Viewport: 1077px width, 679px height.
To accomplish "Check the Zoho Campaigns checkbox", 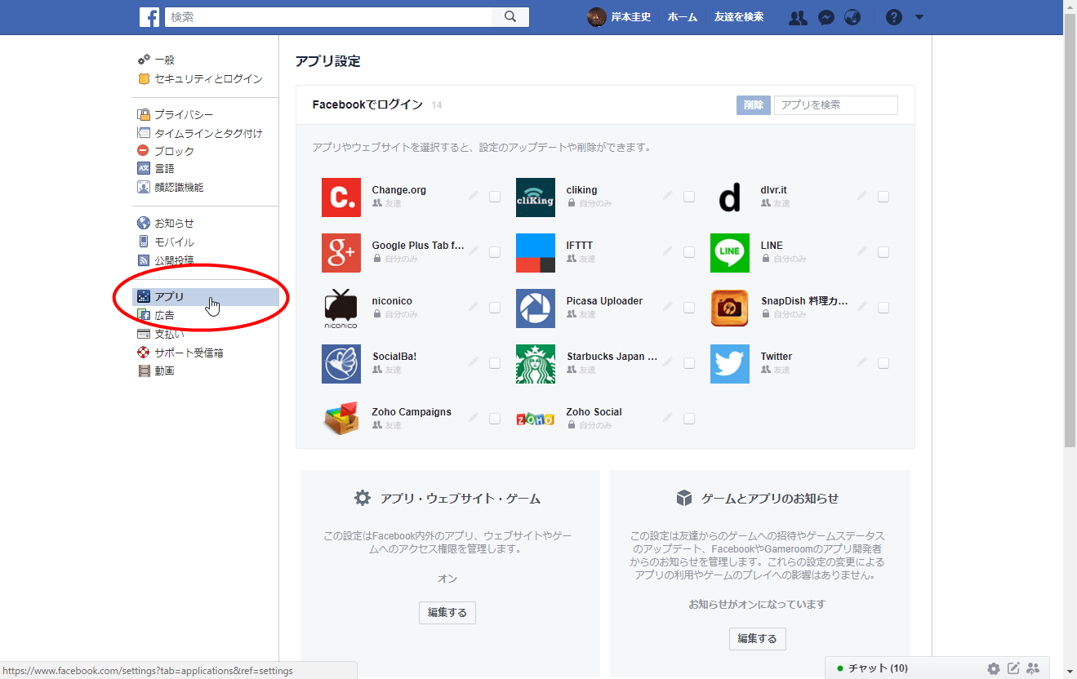I will pos(495,419).
